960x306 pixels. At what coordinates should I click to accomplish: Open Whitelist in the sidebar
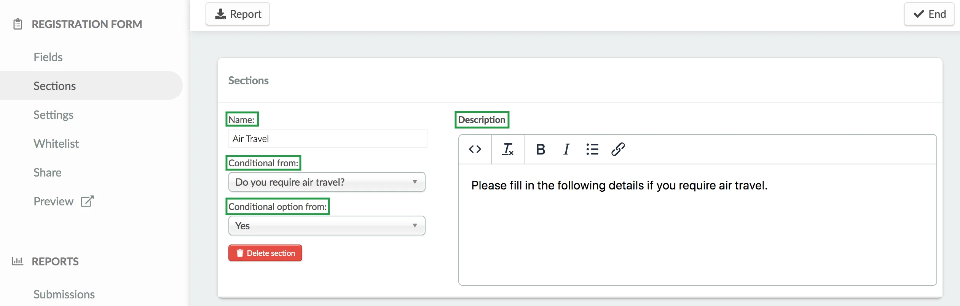[x=56, y=144]
